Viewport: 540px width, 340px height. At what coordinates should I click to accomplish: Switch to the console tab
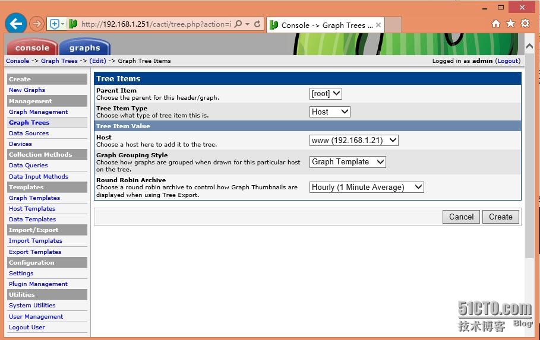pyautogui.click(x=32, y=47)
